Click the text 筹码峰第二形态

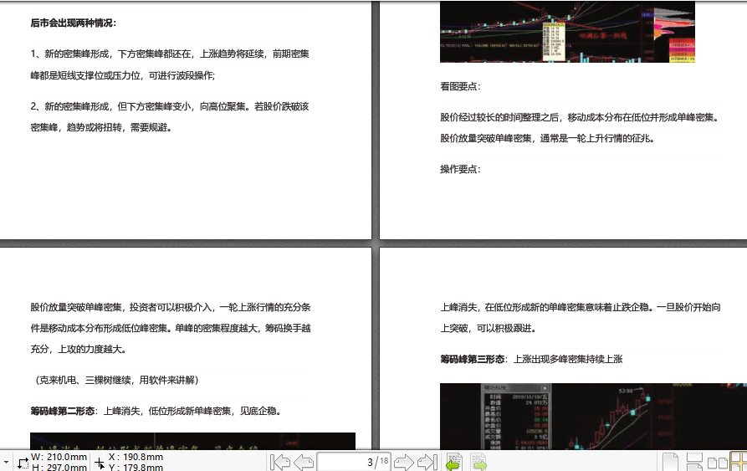point(63,411)
